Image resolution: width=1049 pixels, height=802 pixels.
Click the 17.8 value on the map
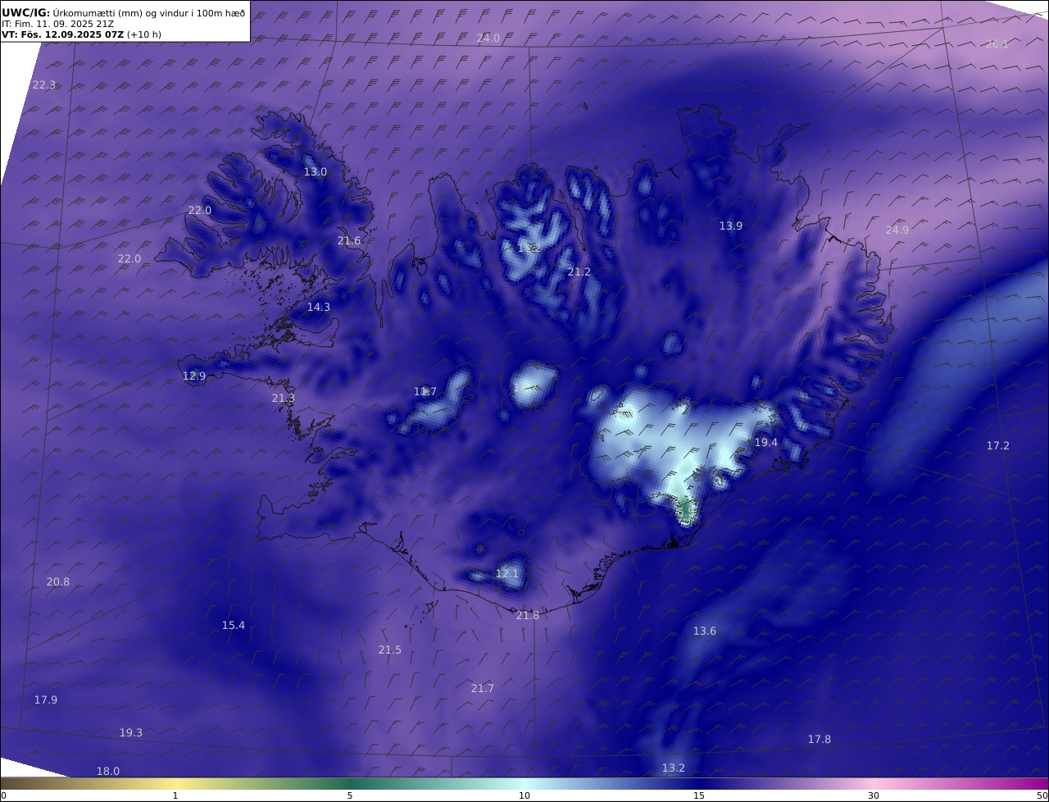click(820, 740)
